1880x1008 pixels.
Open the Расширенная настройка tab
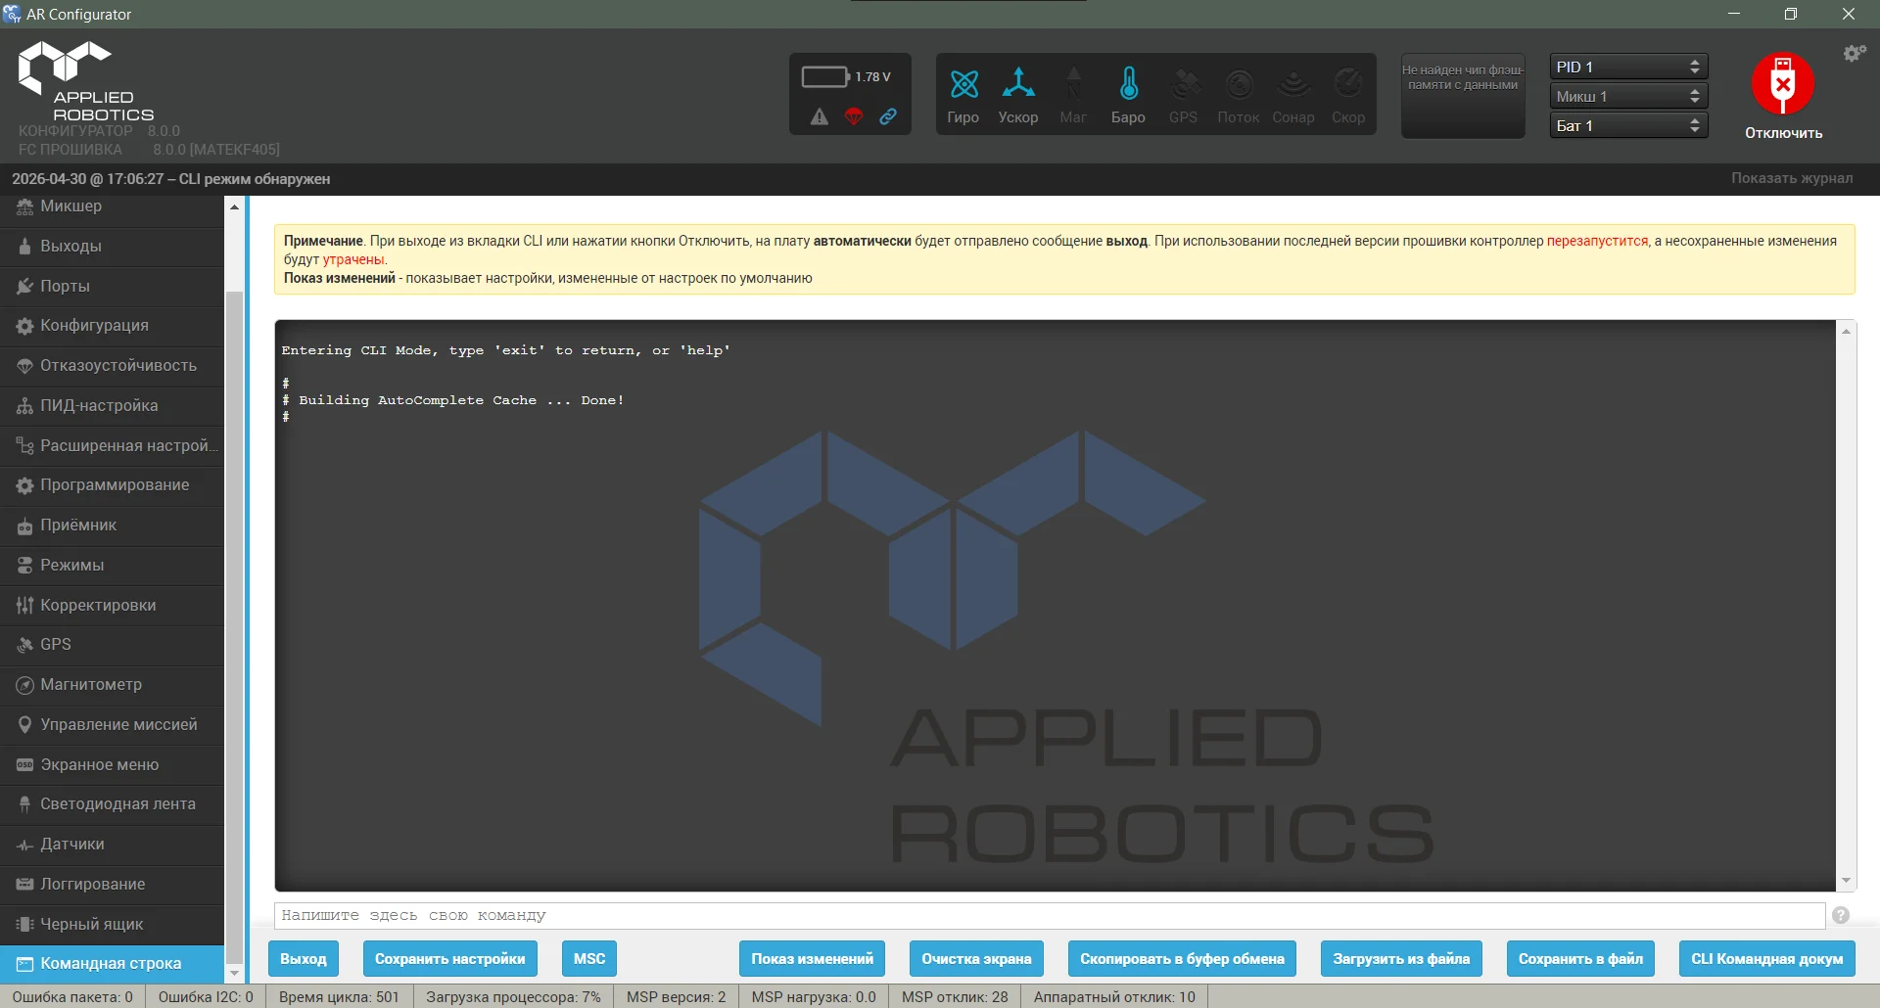tap(112, 446)
